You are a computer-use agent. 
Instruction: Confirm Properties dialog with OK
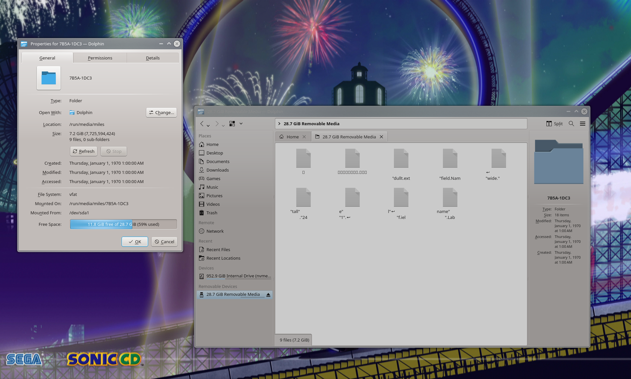tap(135, 241)
